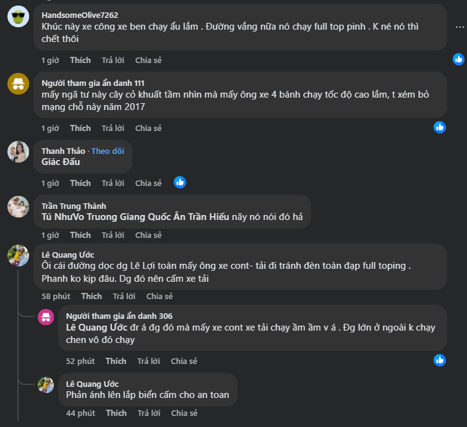Like Lê Quang Ước's 58-minute comment
The image size is (467, 427).
[x=92, y=296]
